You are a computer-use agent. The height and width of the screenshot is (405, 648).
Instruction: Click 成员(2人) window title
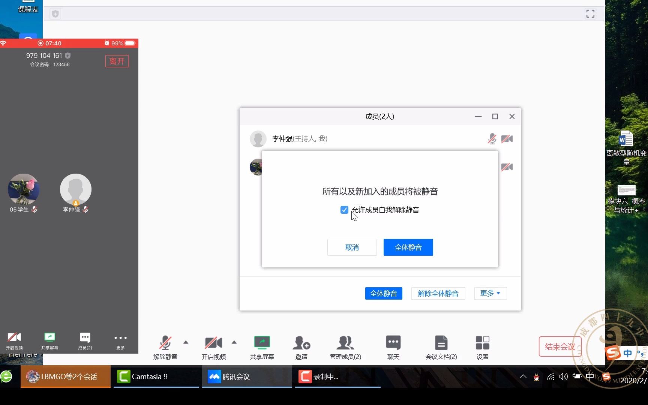point(379,117)
